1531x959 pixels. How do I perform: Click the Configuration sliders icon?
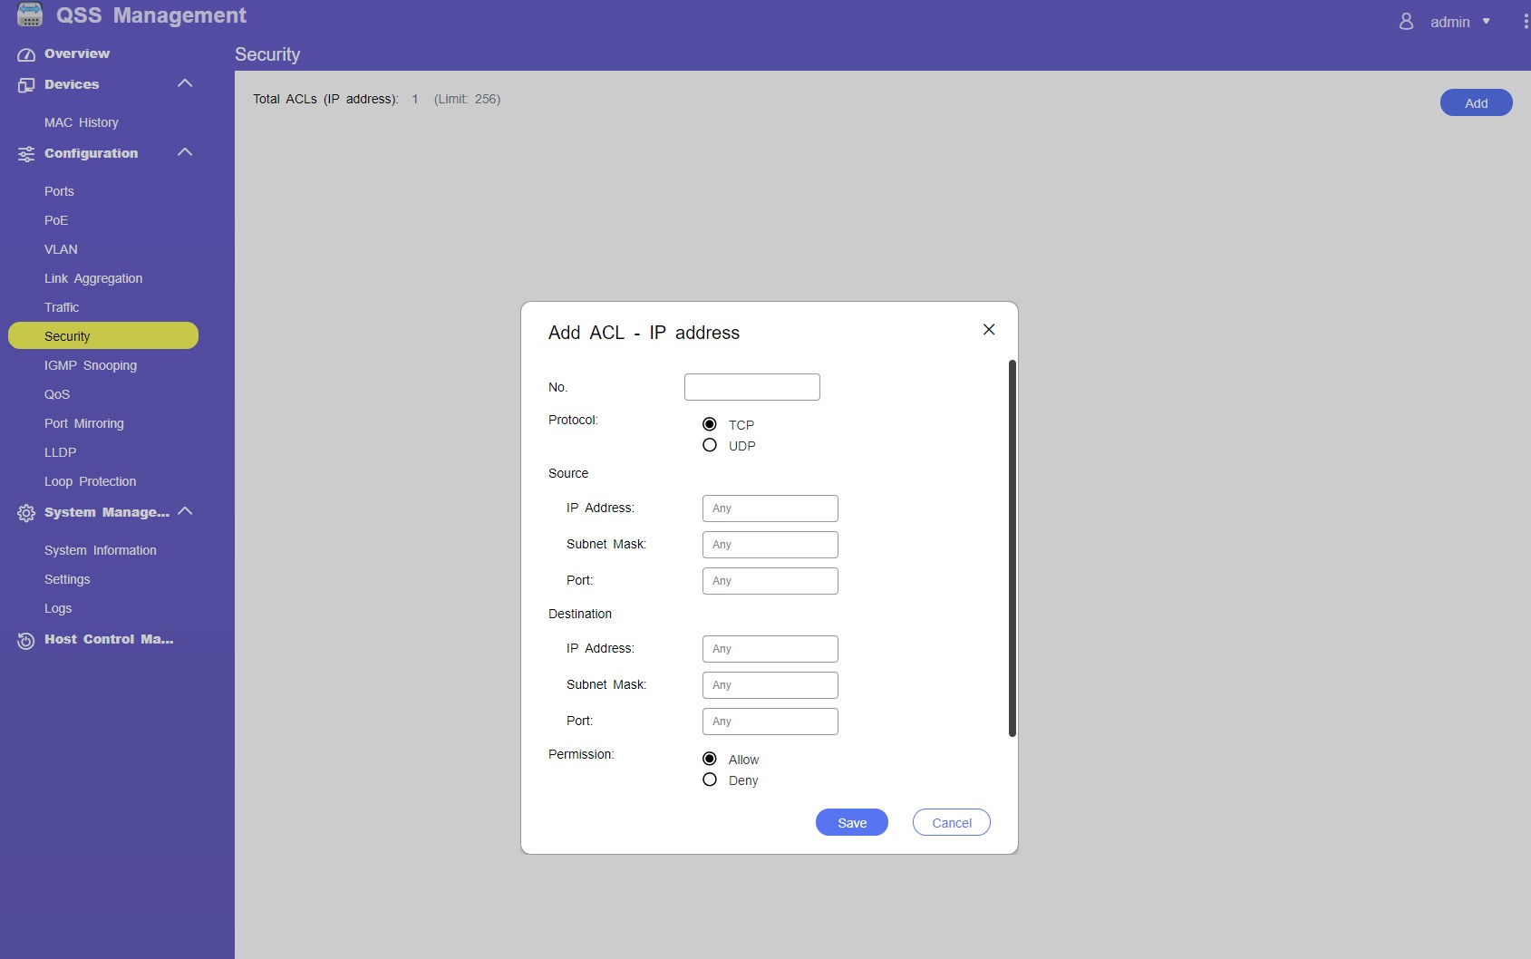pyautogui.click(x=26, y=154)
